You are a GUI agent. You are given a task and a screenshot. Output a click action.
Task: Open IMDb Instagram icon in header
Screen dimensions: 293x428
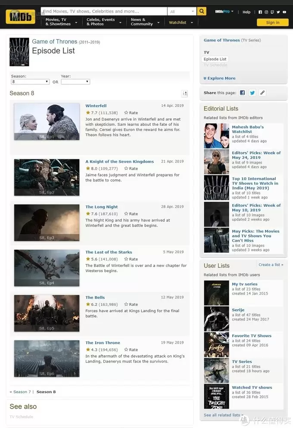pos(266,12)
